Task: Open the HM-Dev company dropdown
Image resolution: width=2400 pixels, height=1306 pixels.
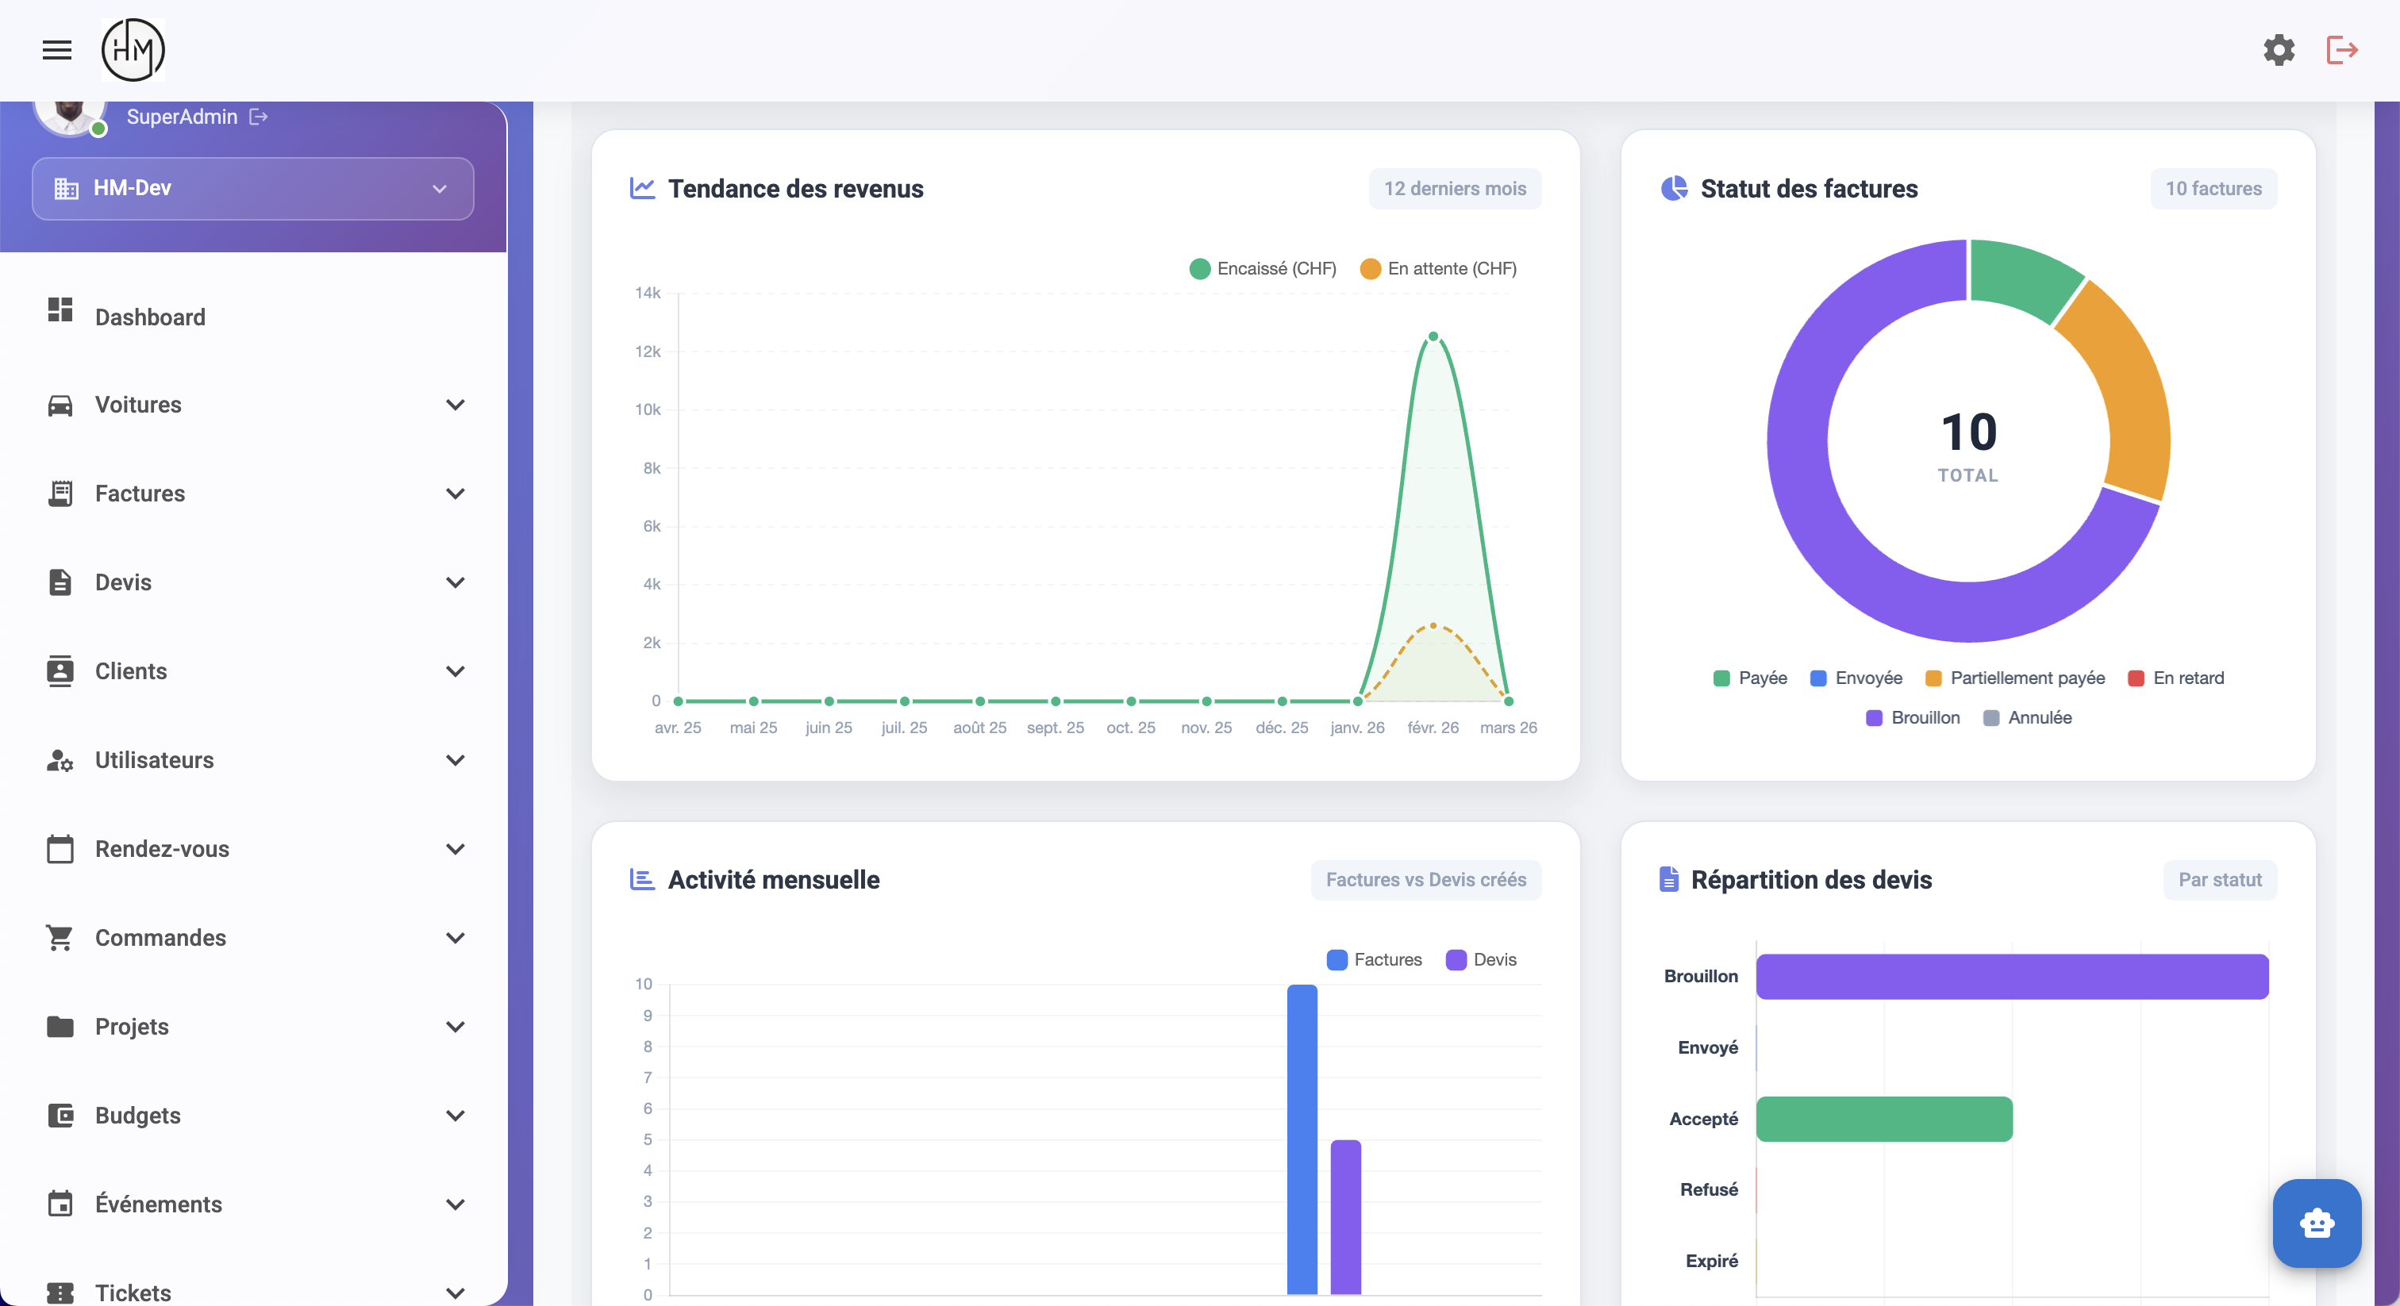Action: 252,188
